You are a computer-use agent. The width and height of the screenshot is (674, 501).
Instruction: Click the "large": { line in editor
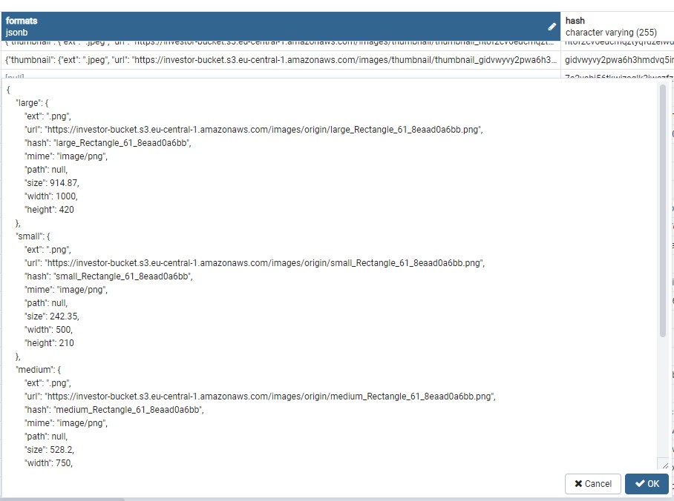(x=32, y=103)
